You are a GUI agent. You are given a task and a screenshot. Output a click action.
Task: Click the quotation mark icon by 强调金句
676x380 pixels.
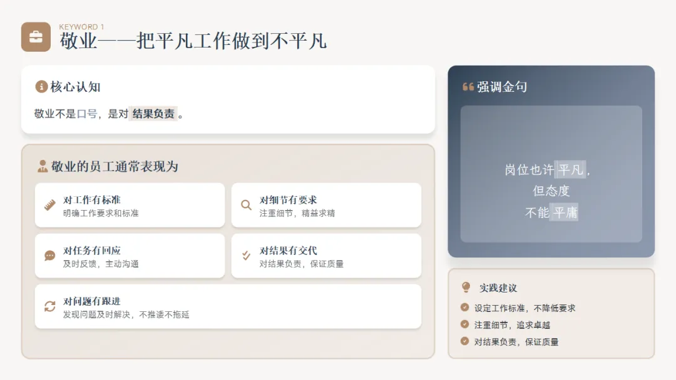(468, 87)
